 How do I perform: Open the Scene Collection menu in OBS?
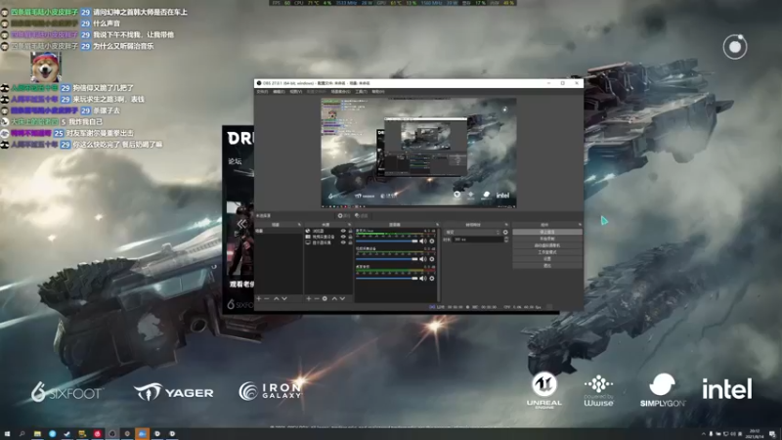tap(340, 92)
